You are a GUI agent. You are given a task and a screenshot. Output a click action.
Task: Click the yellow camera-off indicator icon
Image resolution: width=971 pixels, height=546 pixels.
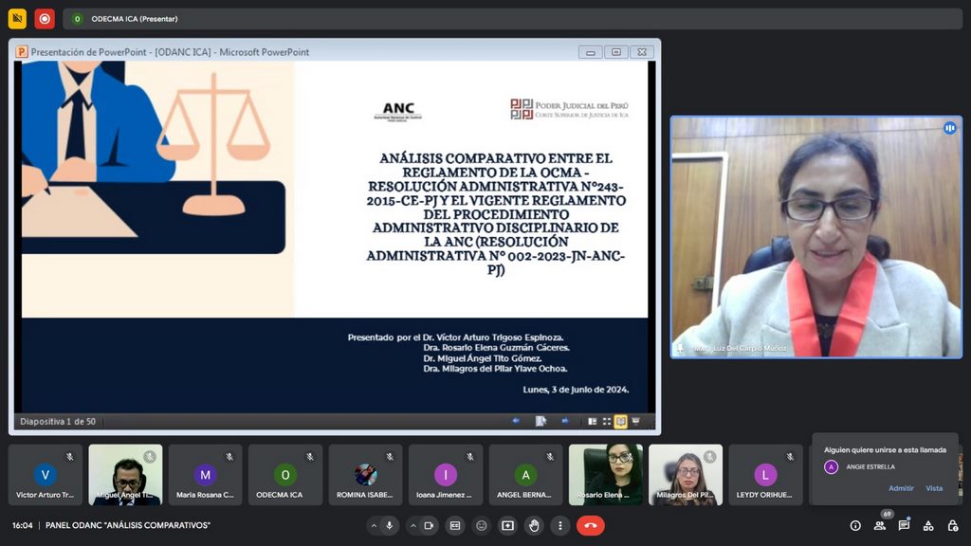tap(17, 19)
